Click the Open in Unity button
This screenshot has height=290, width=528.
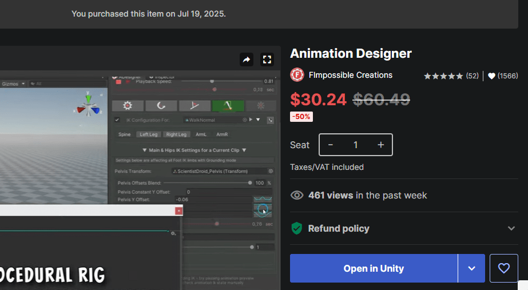pos(374,268)
